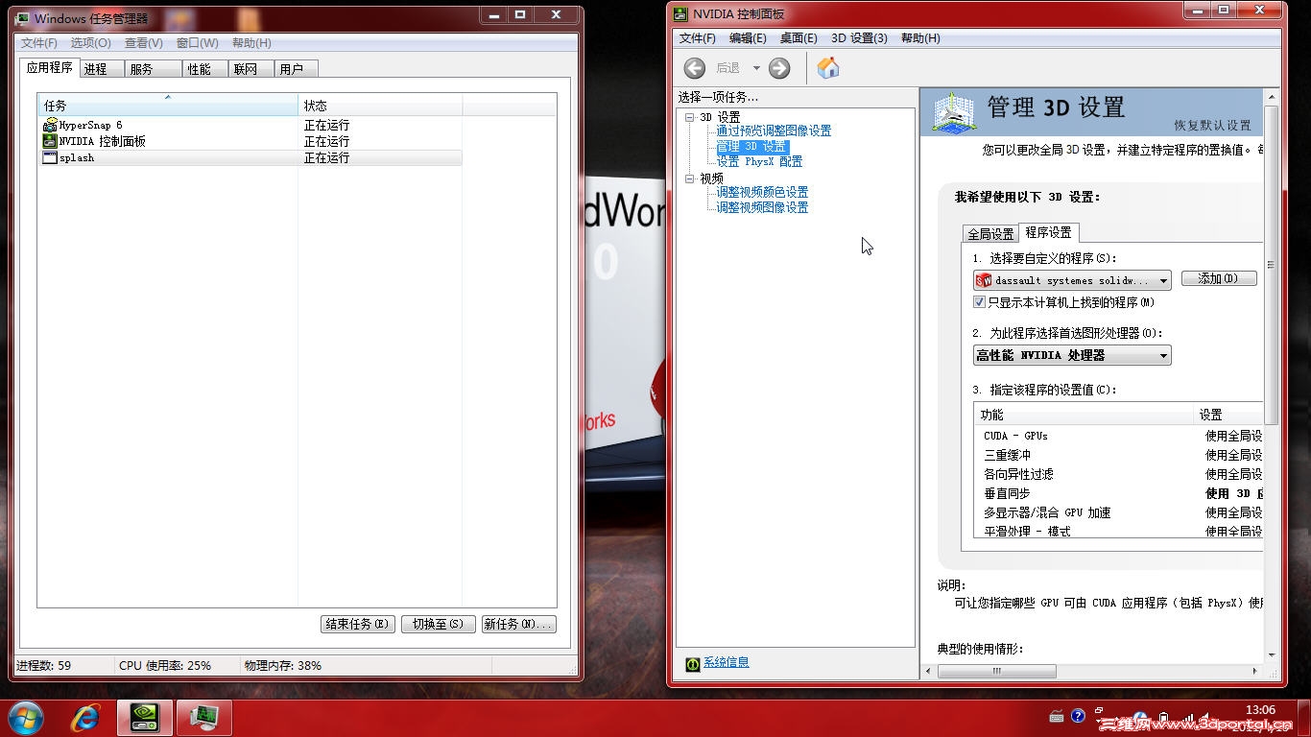
Task: Select the 多显示器/混合 GPU 加速 setting row
Action: click(1119, 512)
